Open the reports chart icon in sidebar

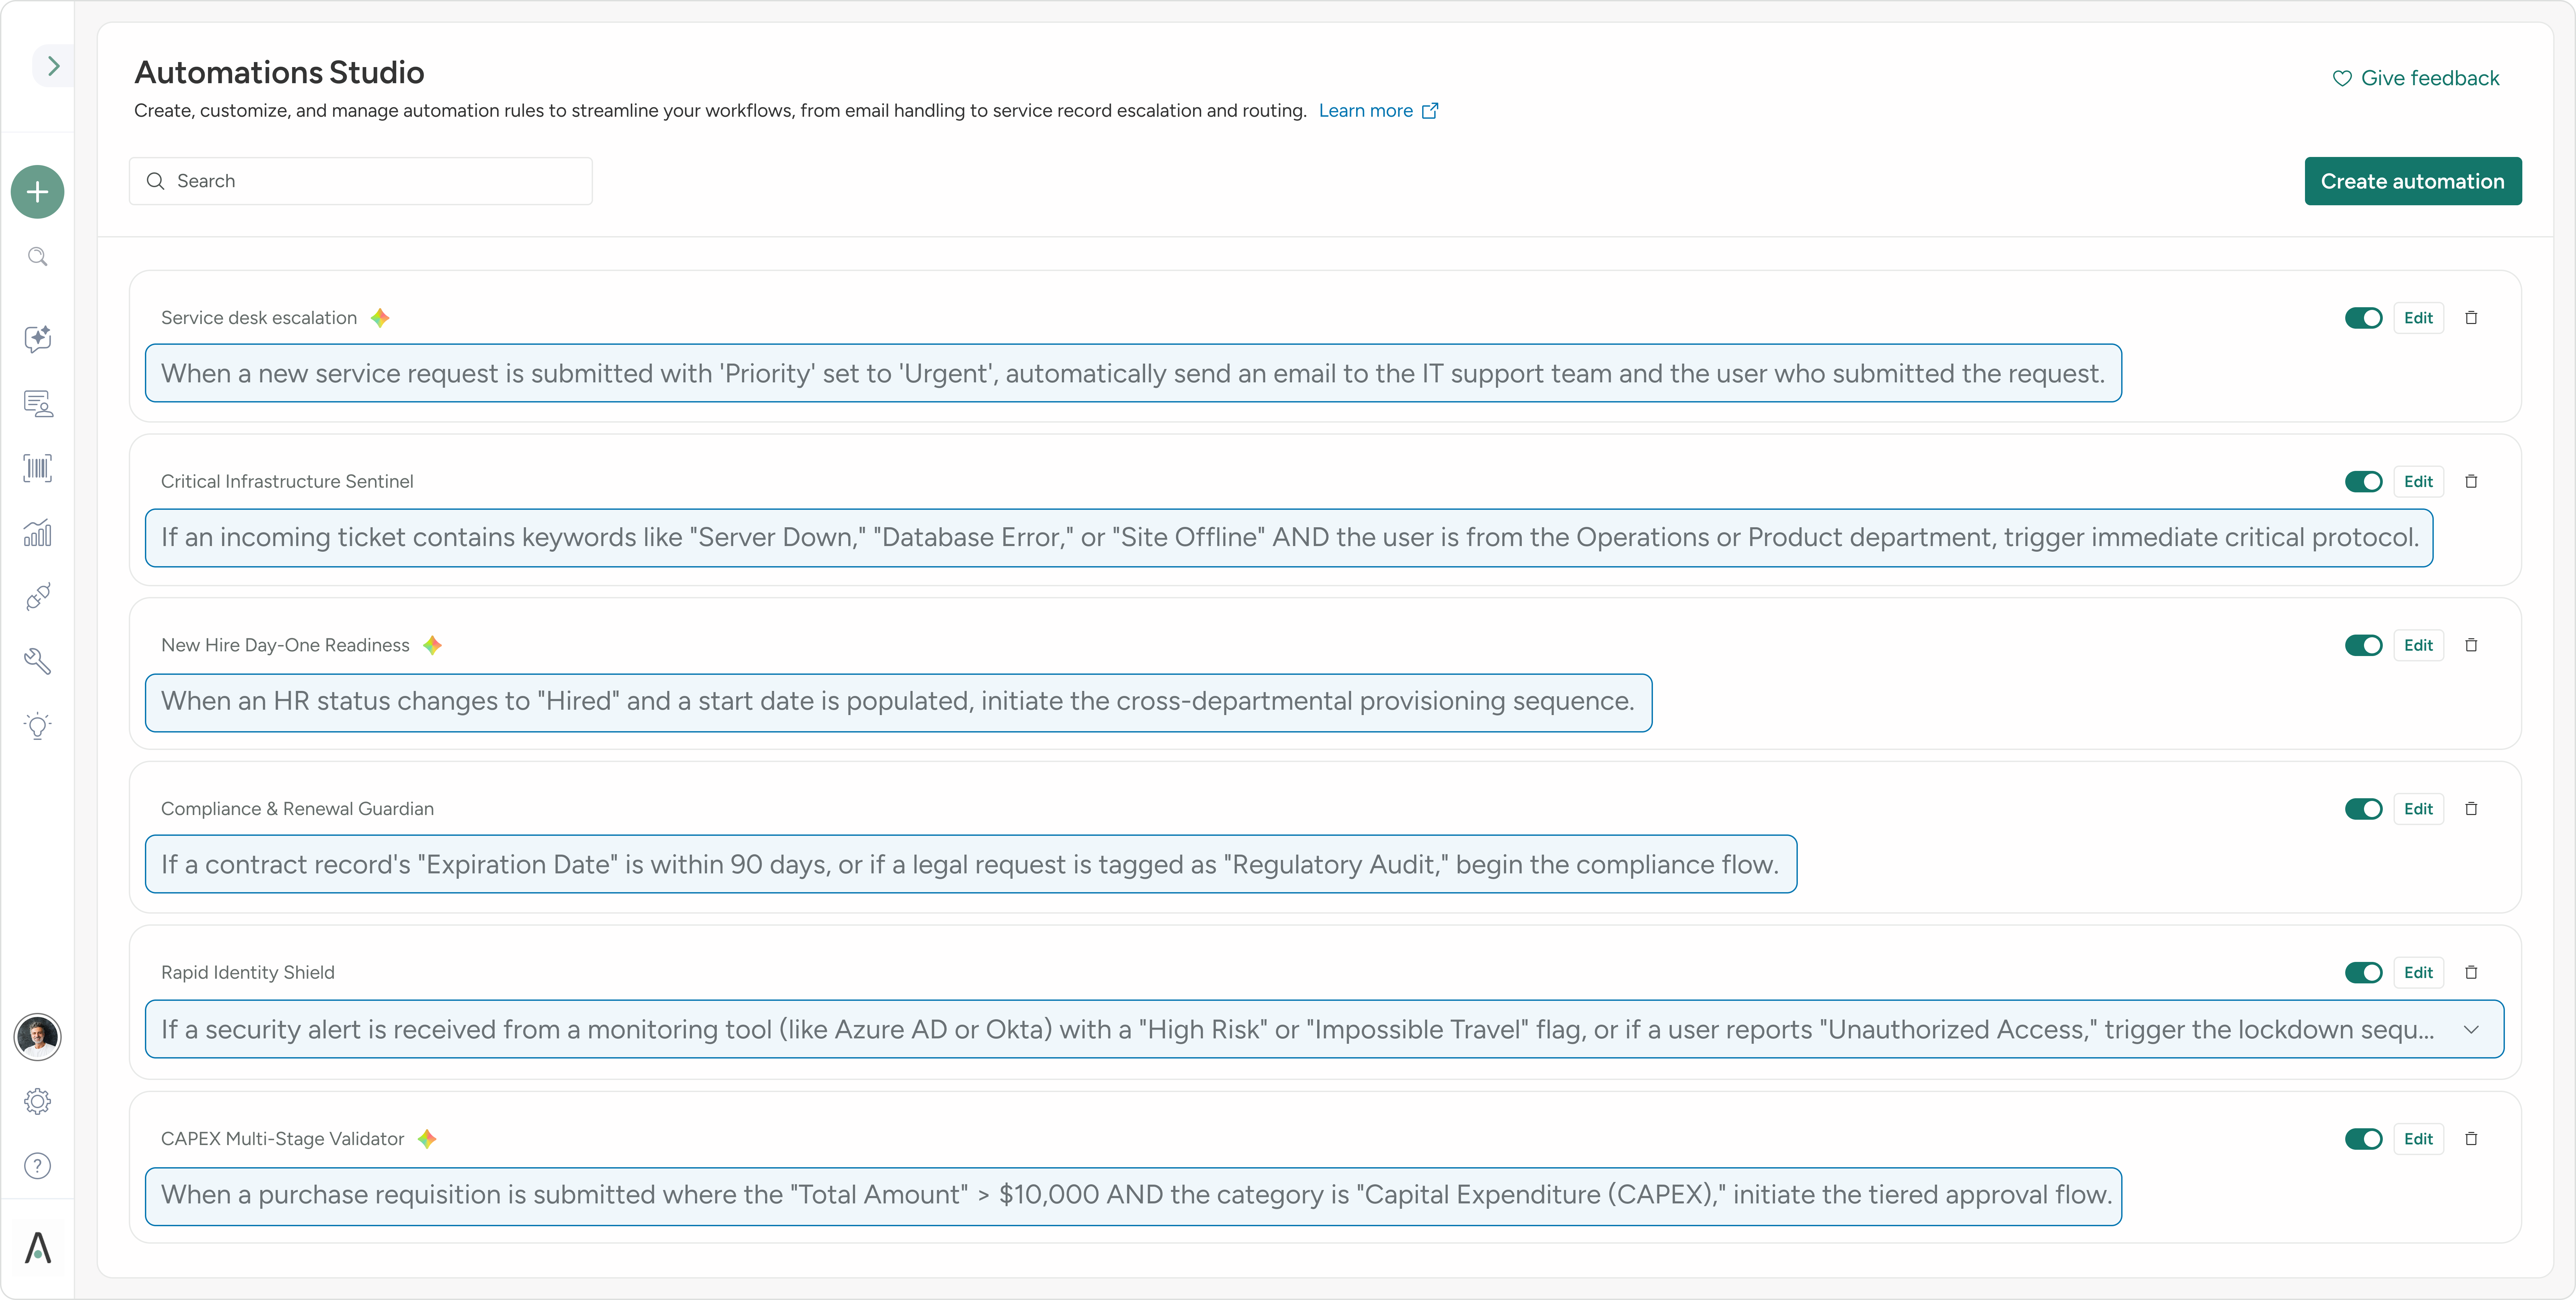click(x=37, y=533)
